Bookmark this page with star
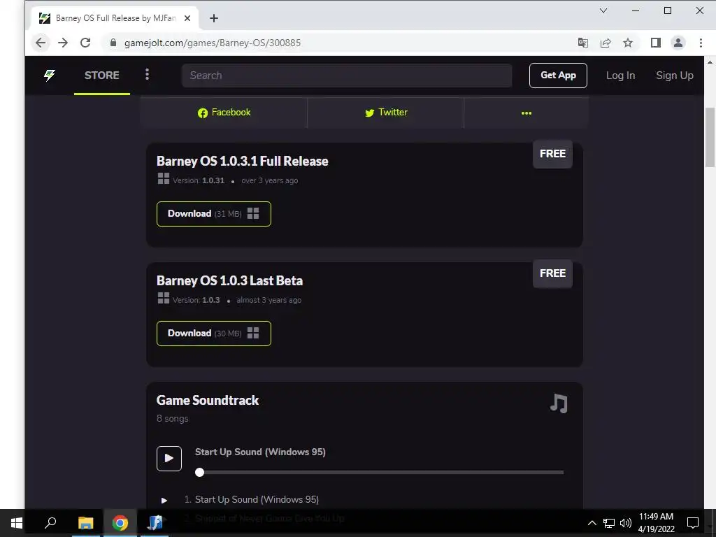The image size is (716, 537). point(628,43)
